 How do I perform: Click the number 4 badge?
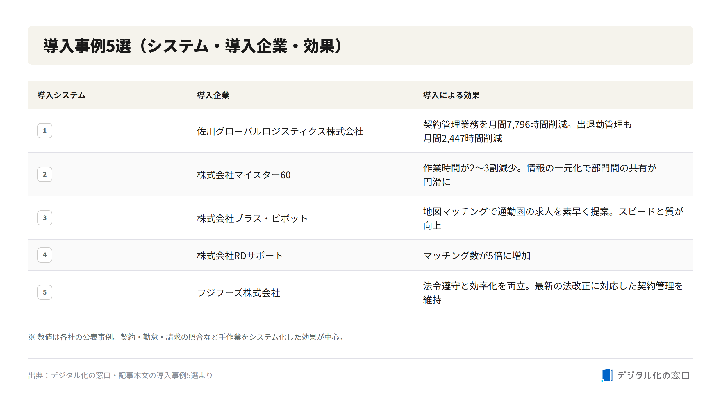pos(45,255)
